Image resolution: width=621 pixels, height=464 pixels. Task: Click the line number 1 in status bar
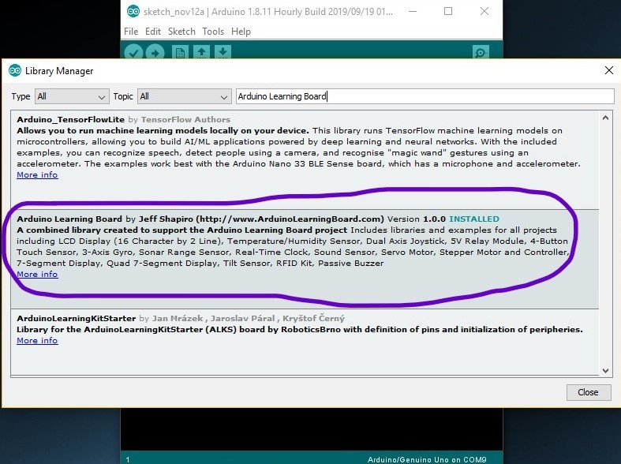128,459
